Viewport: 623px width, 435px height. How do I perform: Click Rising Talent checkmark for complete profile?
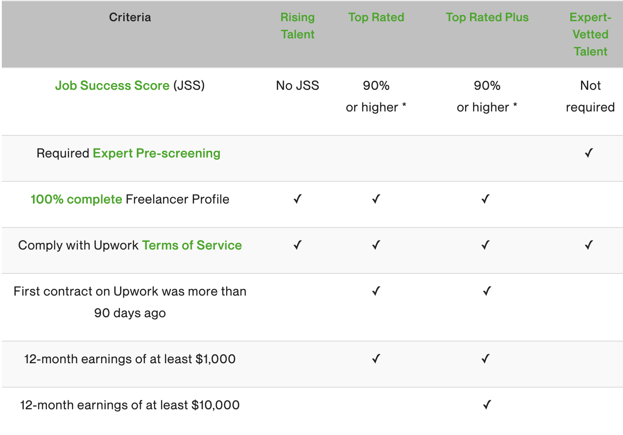point(298,199)
